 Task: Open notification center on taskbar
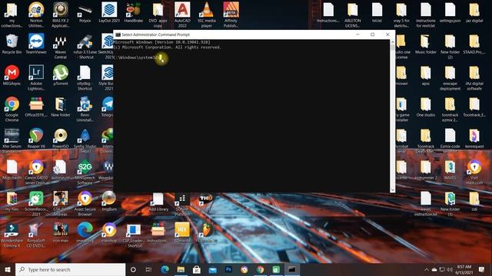click(482, 269)
